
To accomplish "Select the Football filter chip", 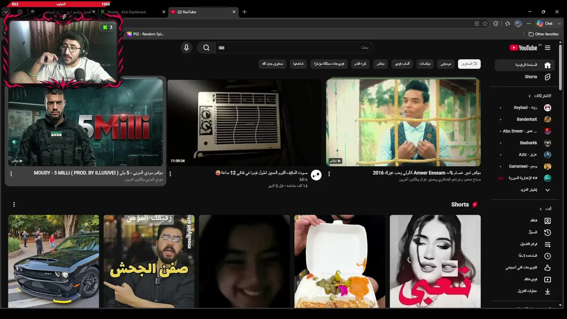I will [x=360, y=64].
